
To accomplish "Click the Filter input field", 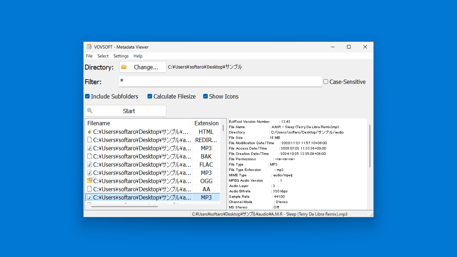I will [220, 82].
